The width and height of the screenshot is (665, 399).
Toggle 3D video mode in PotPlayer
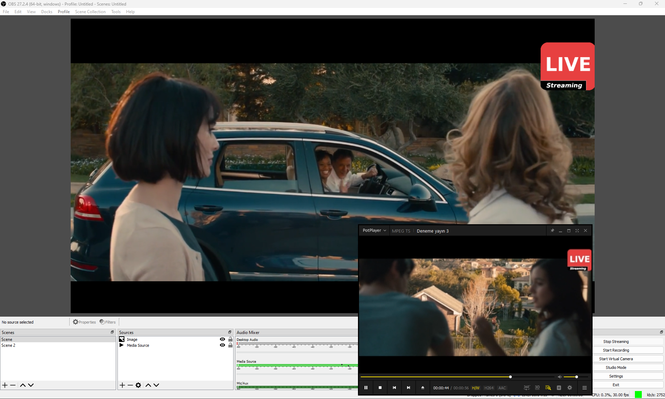[537, 388]
